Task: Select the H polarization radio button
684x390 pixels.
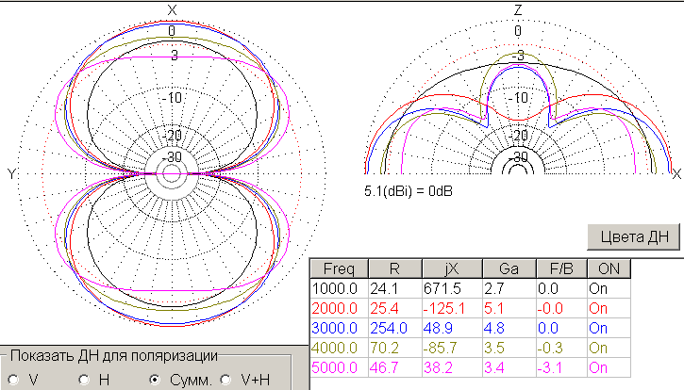Action: click(x=84, y=380)
